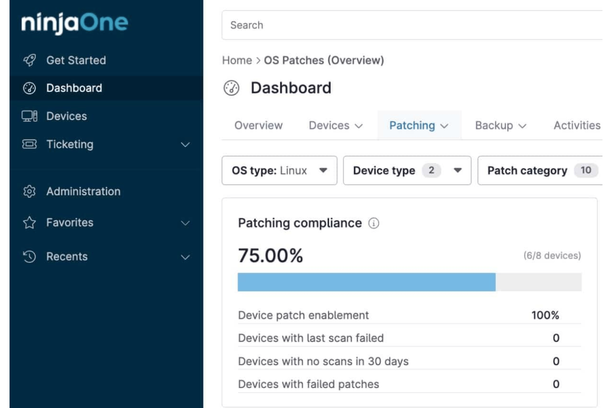Open Recents in the sidebar

coord(106,257)
